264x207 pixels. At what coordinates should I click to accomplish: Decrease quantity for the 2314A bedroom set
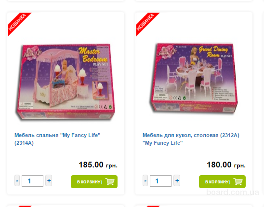(x=17, y=180)
